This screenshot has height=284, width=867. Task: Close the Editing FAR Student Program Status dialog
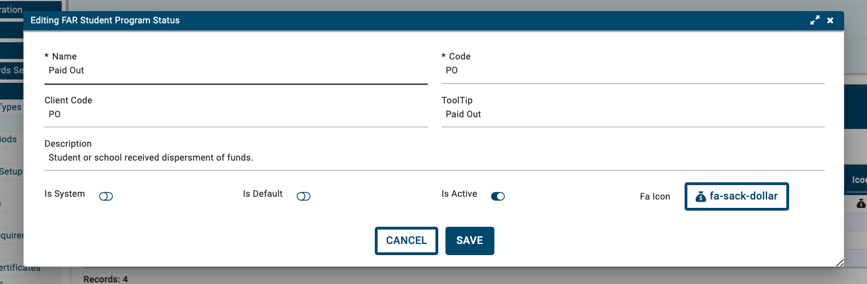(830, 21)
